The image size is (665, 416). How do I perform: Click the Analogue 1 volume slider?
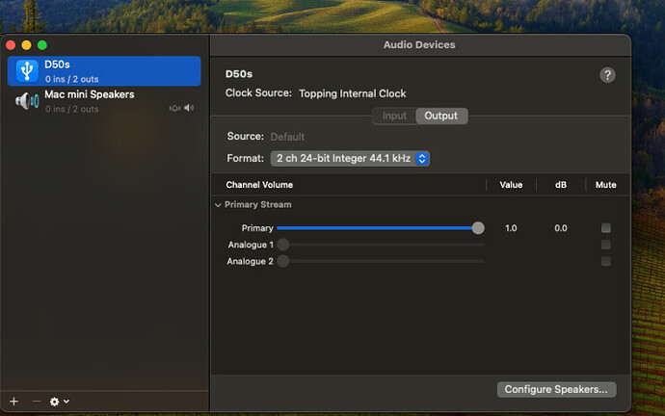pos(381,245)
